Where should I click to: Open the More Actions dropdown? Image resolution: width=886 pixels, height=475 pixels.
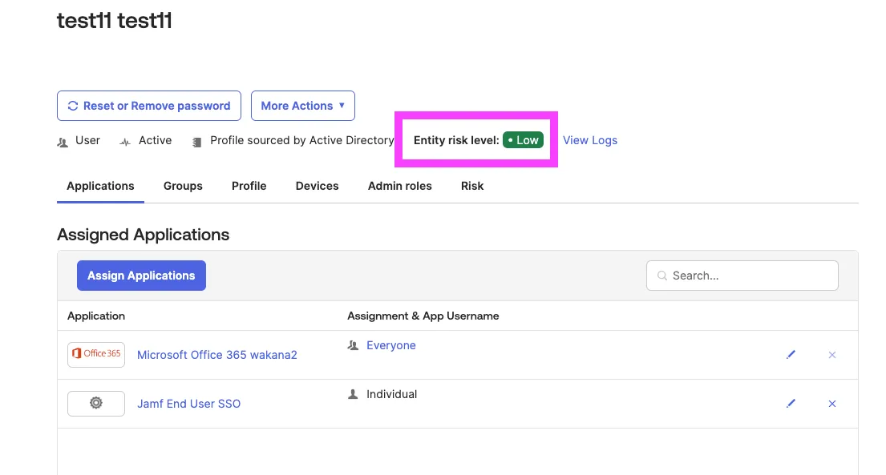[302, 106]
